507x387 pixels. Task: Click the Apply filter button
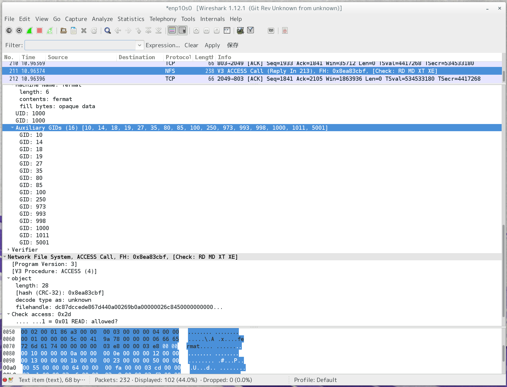point(212,45)
